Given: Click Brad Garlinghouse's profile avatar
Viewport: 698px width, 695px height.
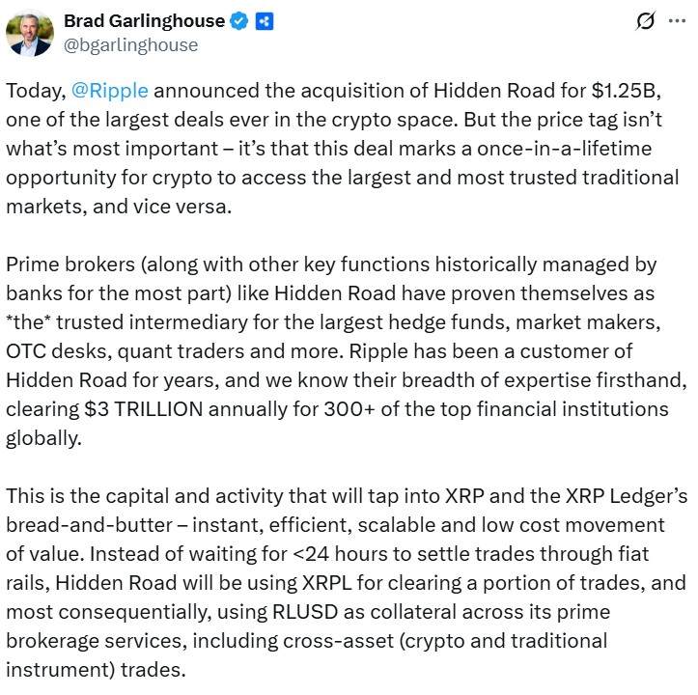Looking at the screenshot, I should pos(29,34).
